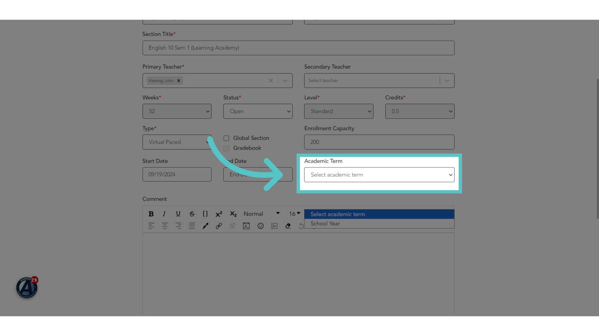This screenshot has width=599, height=336.
Task: Apply strikethrough formatting
Action: 192,214
